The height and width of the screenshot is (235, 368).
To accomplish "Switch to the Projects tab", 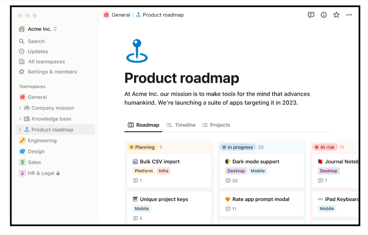I will pyautogui.click(x=216, y=125).
